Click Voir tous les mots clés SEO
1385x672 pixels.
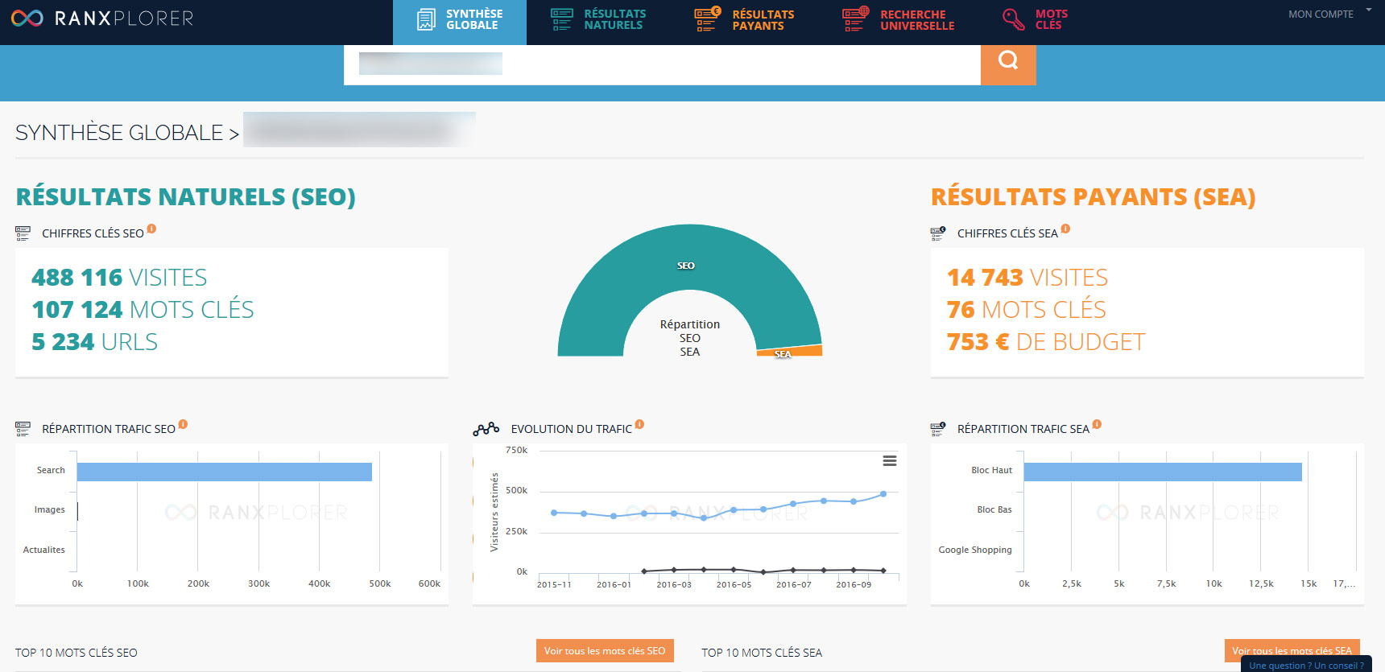point(605,651)
